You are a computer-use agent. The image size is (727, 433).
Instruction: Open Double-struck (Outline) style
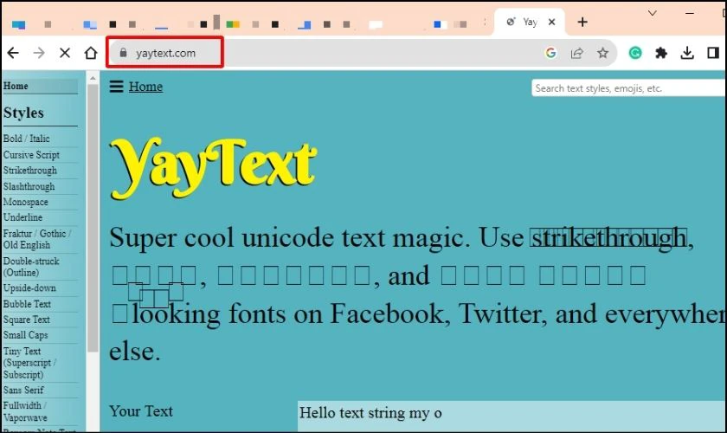click(31, 267)
